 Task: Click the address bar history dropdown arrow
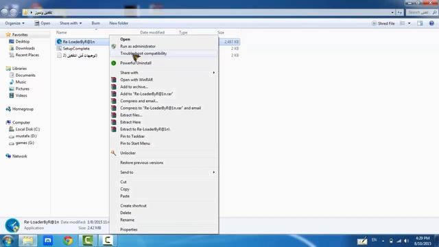click(x=392, y=12)
